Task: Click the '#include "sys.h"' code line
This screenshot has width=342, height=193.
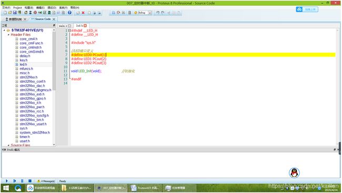Action: click(x=83, y=43)
